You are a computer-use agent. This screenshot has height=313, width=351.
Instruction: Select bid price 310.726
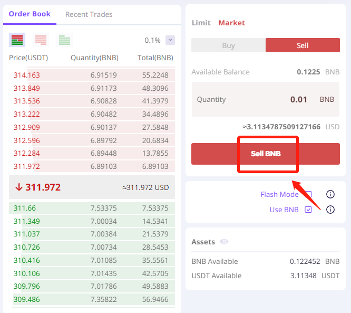[27, 248]
